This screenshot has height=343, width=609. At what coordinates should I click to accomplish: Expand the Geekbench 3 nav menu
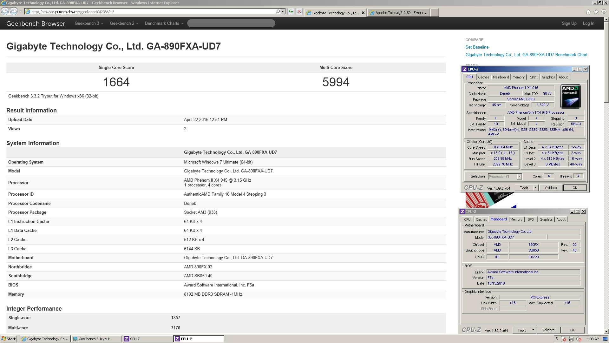click(x=89, y=24)
